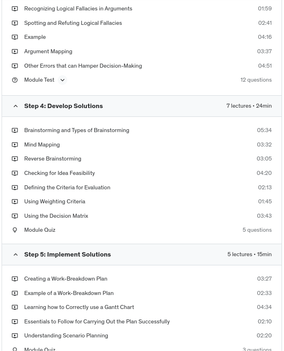Select Defining the Criteria for Evaluation lecture

(x=67, y=187)
